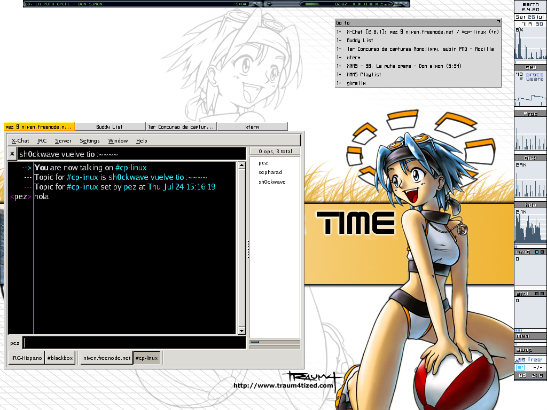Image resolution: width=547 pixels, height=410 pixels.
Task: Select the #cp-linux channel tab
Action: point(146,358)
